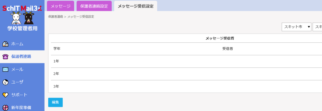
Task: Click the purple telephone icon for 保護者連絡
Action: (x=5, y=57)
